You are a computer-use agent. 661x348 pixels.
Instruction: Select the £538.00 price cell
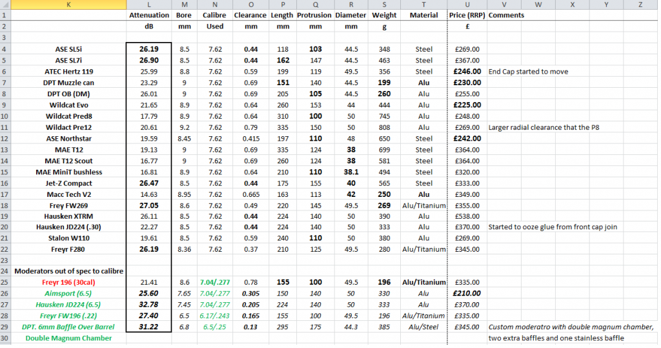pos(467,216)
